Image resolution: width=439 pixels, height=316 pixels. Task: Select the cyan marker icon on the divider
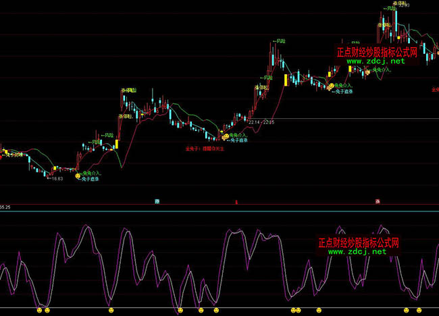tap(157, 201)
